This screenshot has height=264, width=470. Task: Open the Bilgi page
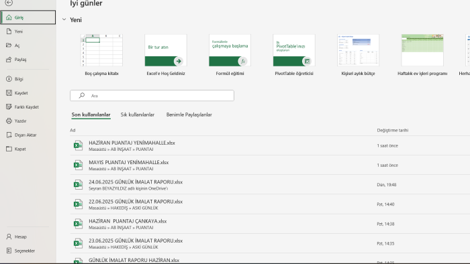(x=28, y=79)
